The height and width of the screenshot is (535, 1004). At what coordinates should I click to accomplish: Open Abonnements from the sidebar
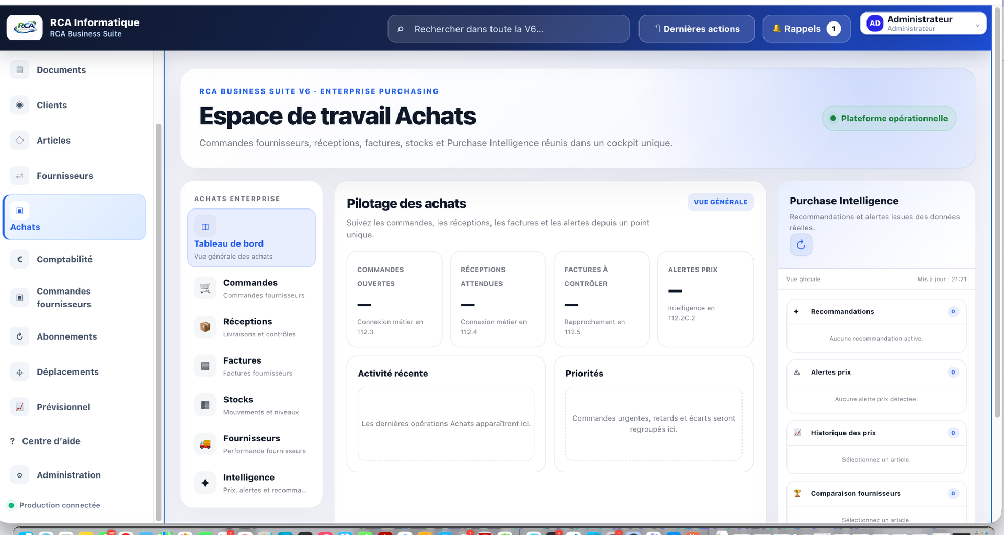(x=74, y=336)
